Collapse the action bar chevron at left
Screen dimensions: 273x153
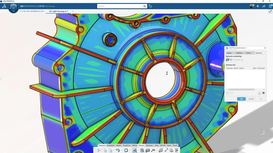pos(95,149)
